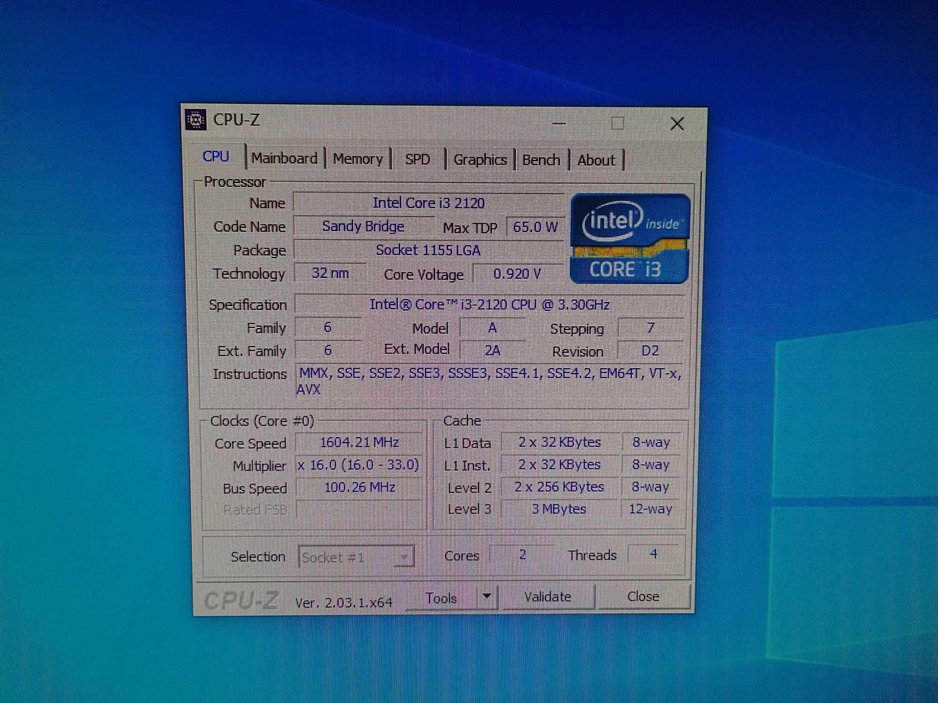Image resolution: width=938 pixels, height=703 pixels.
Task: Click the Stepping value 7
Action: [x=650, y=328]
